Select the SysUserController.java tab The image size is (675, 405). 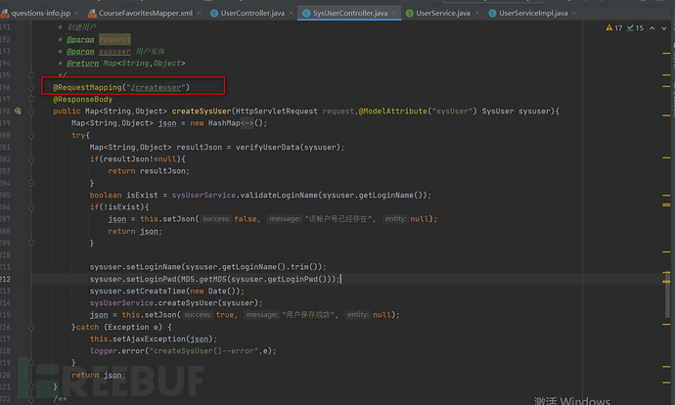pos(350,13)
